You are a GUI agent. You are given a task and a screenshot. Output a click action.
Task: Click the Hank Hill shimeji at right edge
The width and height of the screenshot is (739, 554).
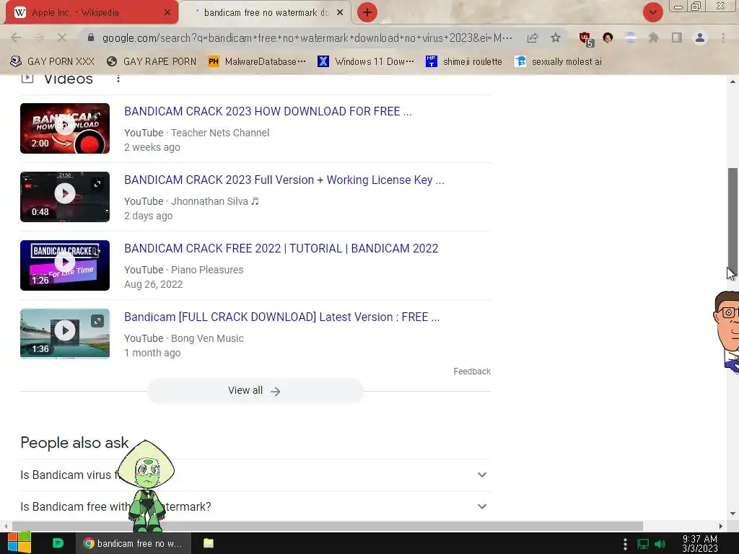pos(726,332)
